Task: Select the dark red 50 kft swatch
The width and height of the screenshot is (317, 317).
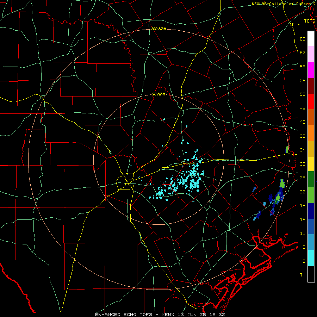Action: 311,86
